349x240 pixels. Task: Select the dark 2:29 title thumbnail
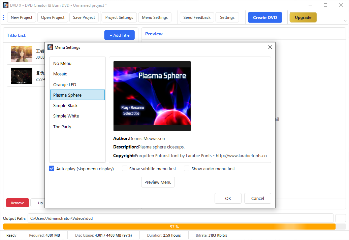click(x=21, y=76)
